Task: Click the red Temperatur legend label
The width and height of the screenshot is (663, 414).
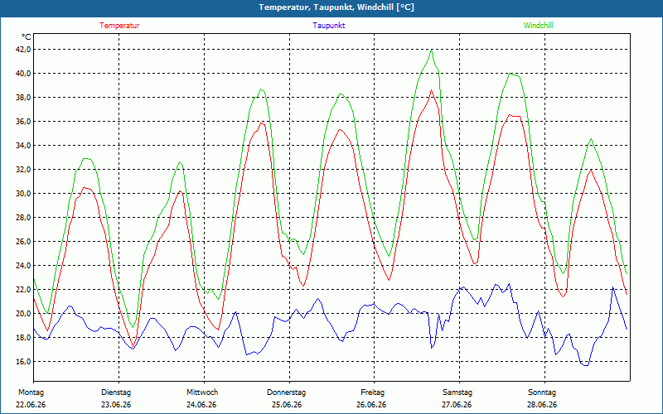Action: (119, 26)
